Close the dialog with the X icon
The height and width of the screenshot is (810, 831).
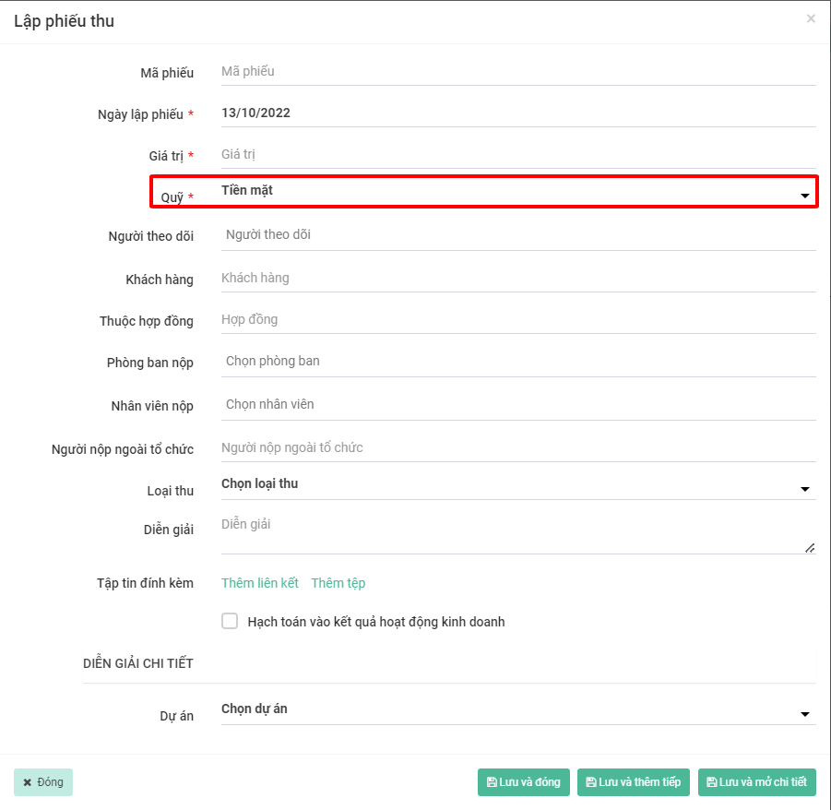click(x=811, y=18)
